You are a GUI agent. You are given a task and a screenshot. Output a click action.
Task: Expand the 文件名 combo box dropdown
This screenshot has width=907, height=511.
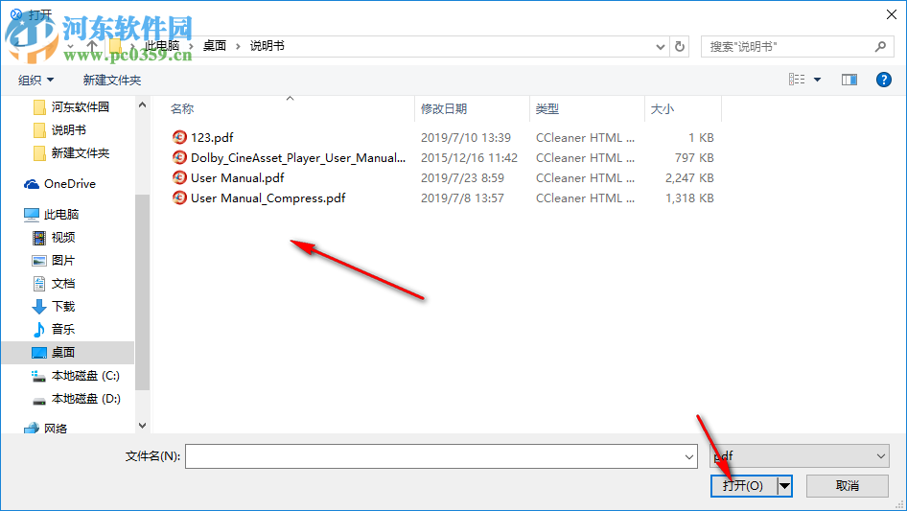689,457
